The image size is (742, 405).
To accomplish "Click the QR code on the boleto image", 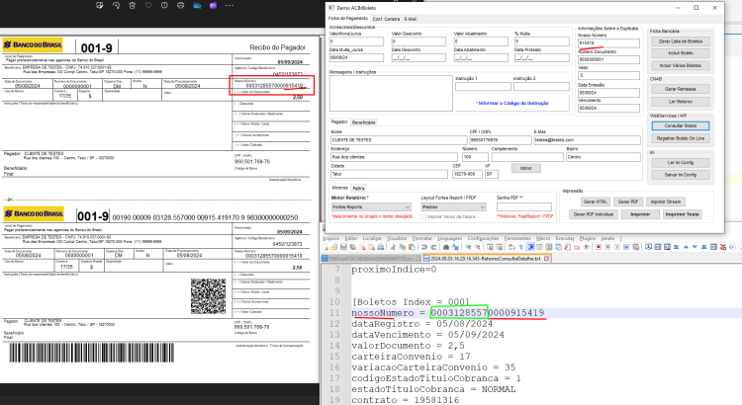I will [x=208, y=296].
